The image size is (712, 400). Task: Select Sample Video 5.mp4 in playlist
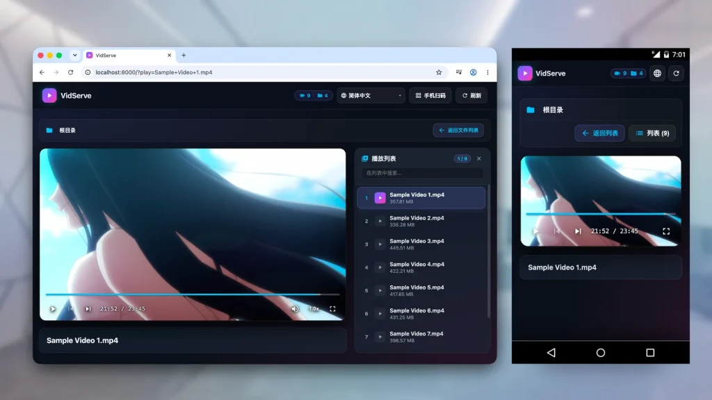421,290
